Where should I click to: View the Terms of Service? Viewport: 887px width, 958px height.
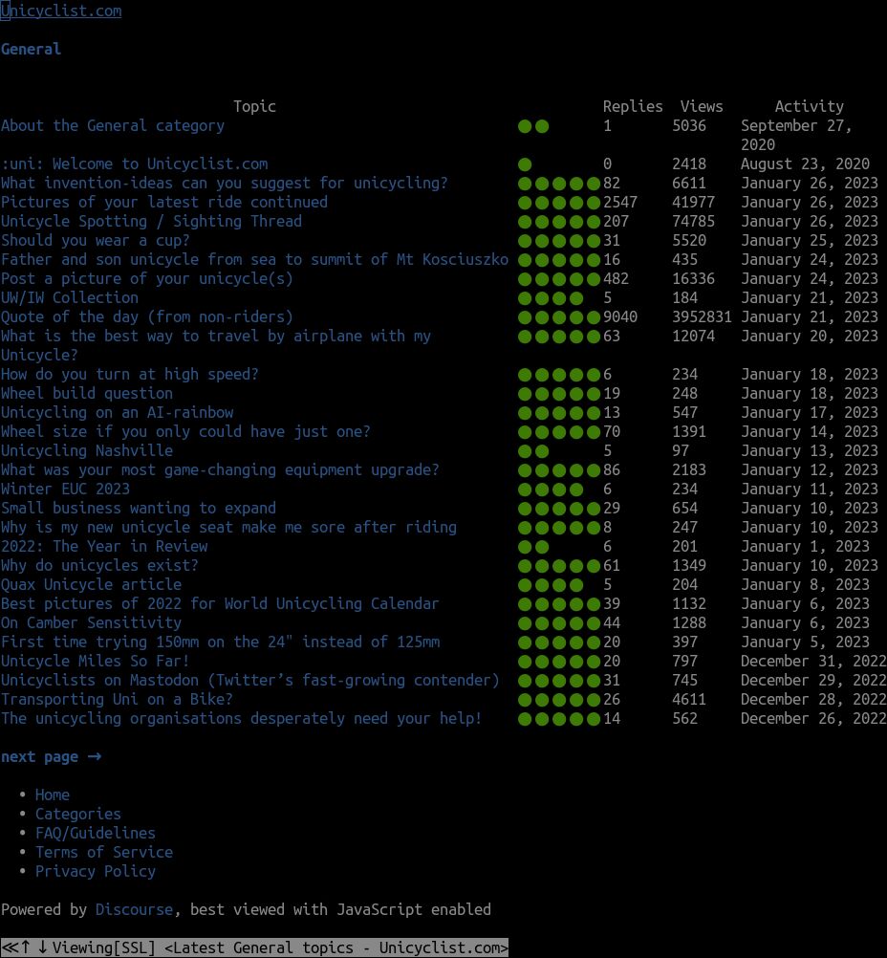pyautogui.click(x=103, y=853)
